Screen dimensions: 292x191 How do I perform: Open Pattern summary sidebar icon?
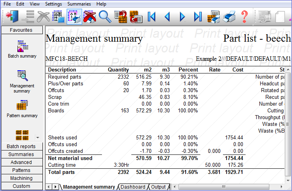pos(22,109)
